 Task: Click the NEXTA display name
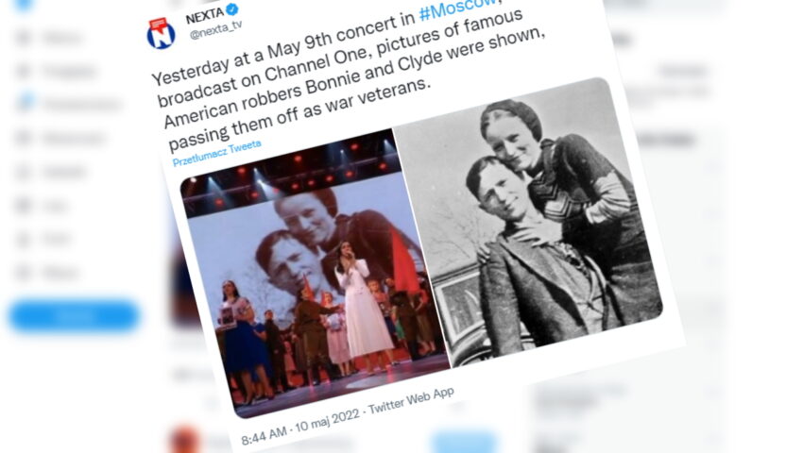coord(204,16)
